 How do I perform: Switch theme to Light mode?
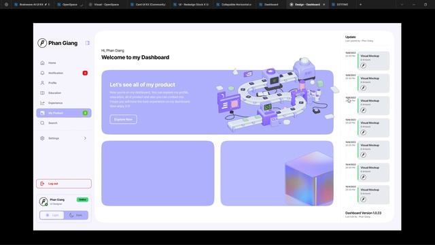click(52, 215)
